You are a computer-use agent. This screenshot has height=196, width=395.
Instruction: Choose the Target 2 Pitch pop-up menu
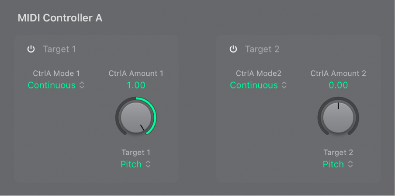(x=338, y=164)
